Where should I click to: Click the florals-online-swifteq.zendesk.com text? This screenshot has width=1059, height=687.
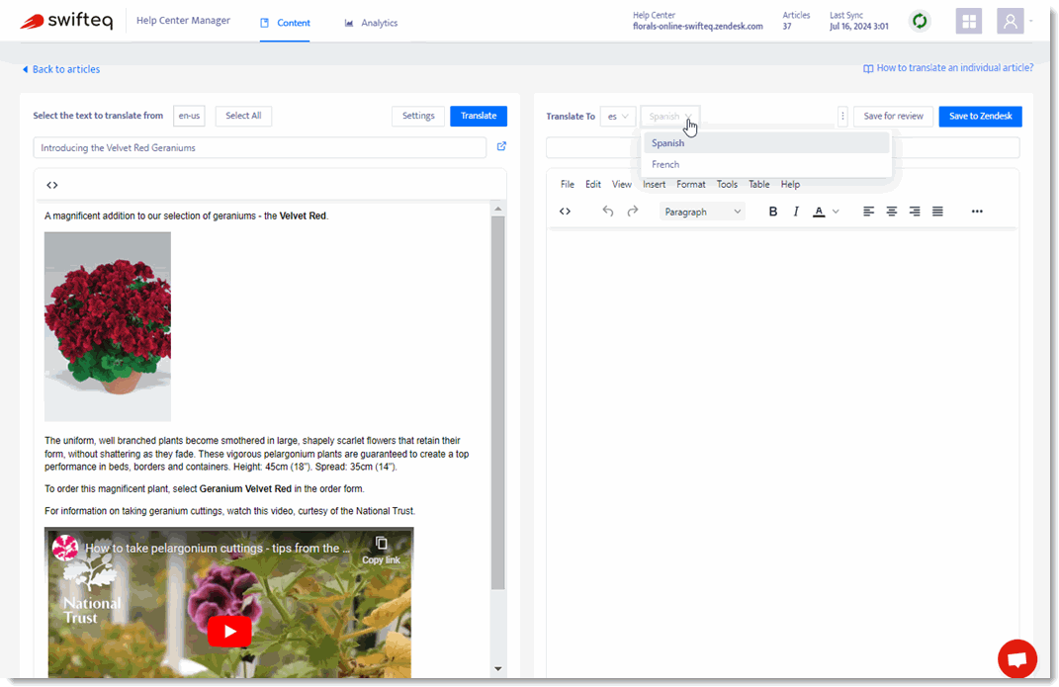[x=698, y=27]
